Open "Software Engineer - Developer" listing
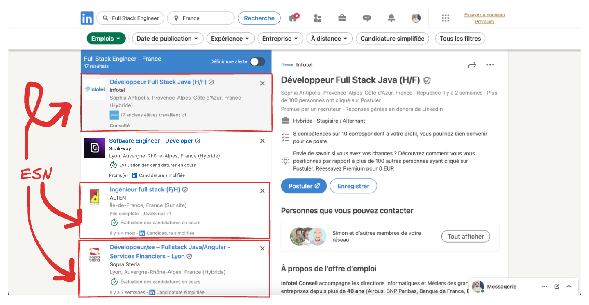This screenshot has width=589, height=305. [x=151, y=141]
